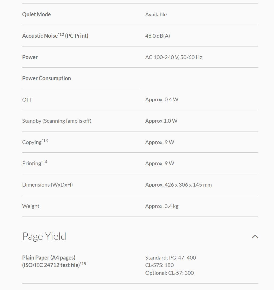Collapse the Page Yield section chevron
The width and height of the screenshot is (274, 290).
click(x=255, y=236)
